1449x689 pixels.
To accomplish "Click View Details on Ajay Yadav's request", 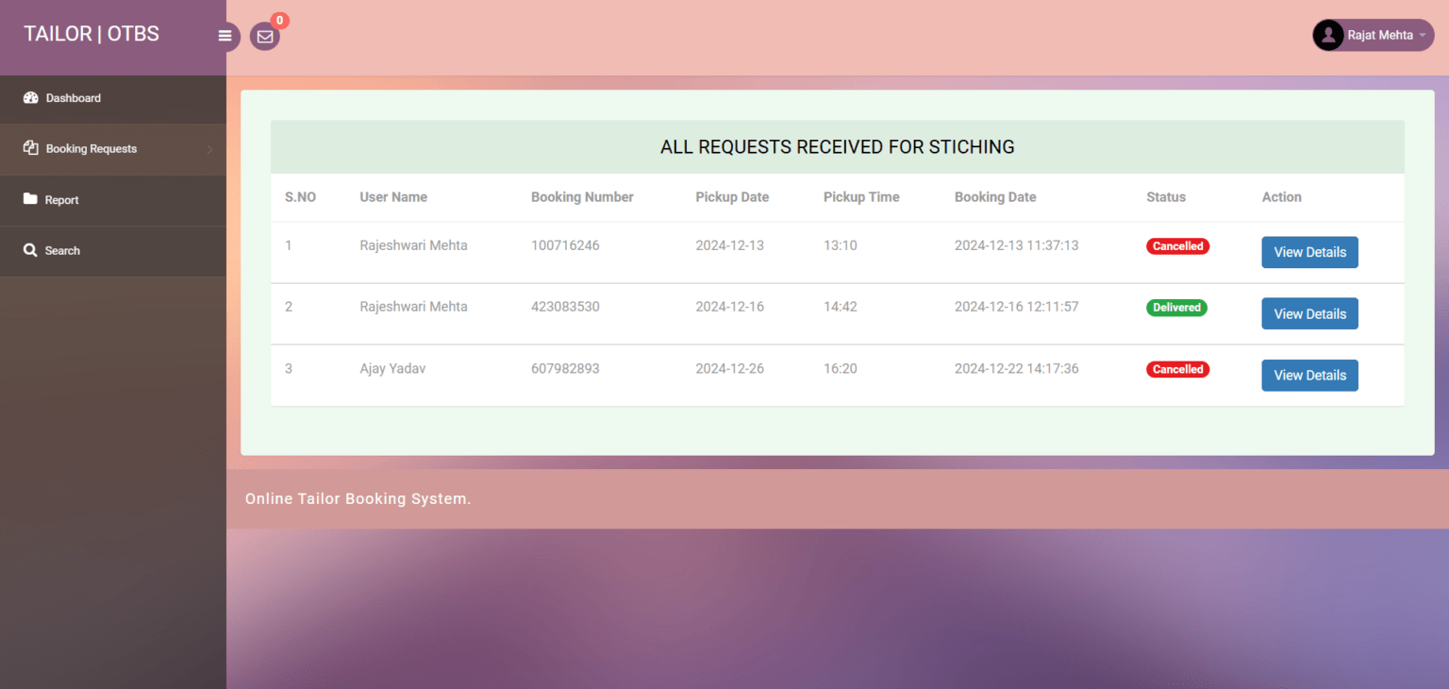I will (1309, 375).
